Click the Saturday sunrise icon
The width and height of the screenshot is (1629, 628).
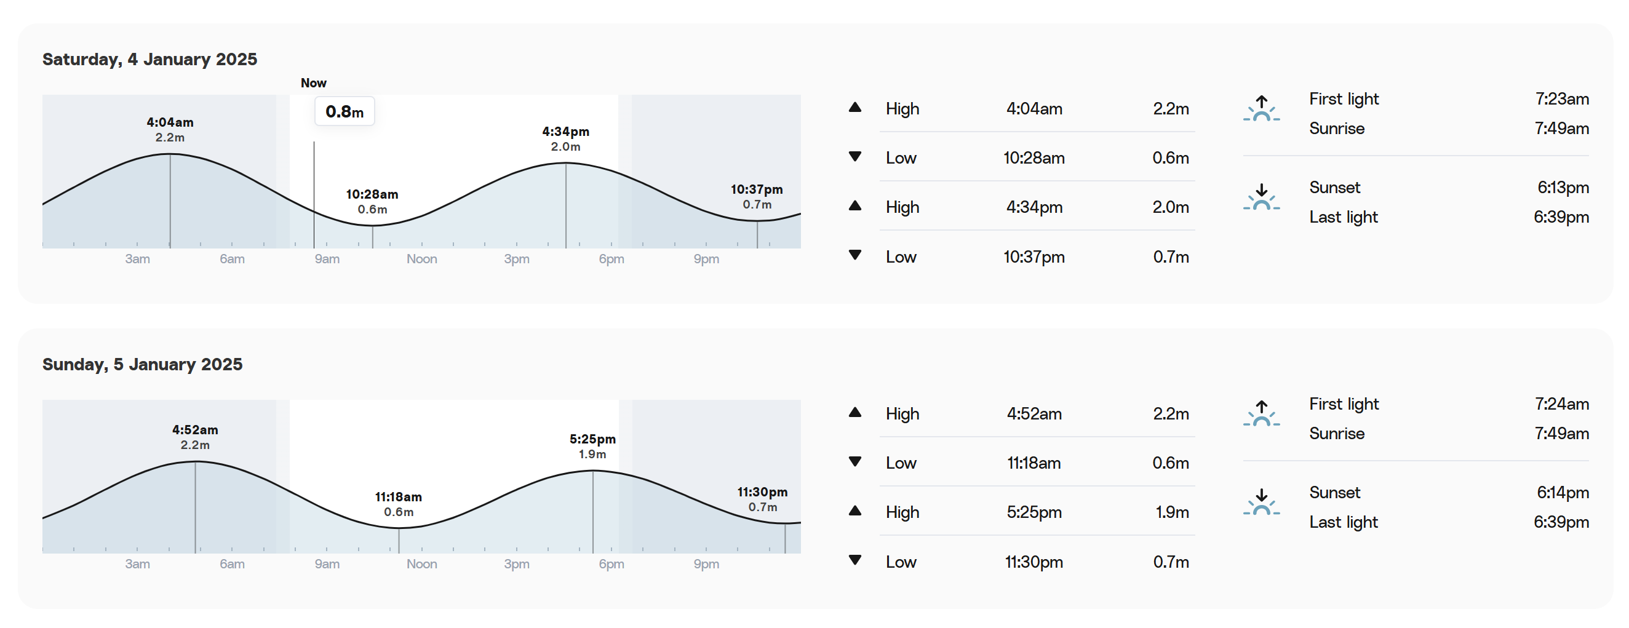(x=1261, y=108)
